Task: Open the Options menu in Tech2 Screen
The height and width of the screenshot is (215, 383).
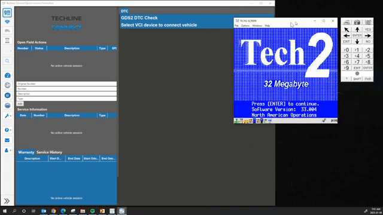Action: click(x=245, y=26)
